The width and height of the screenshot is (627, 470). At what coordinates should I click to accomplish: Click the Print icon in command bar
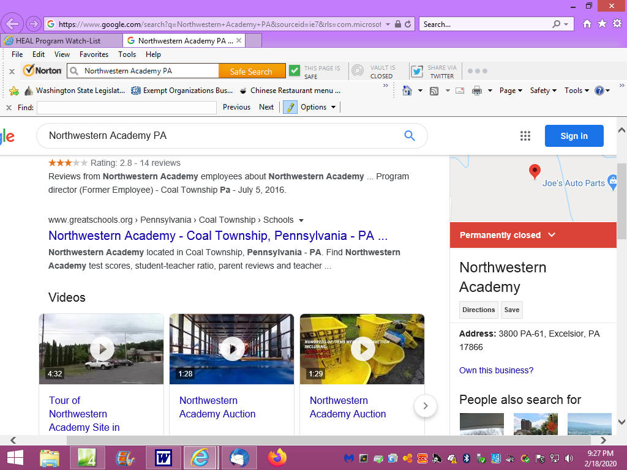(x=476, y=91)
